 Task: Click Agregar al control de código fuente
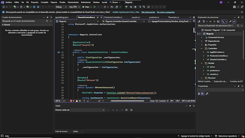(195, 136)
